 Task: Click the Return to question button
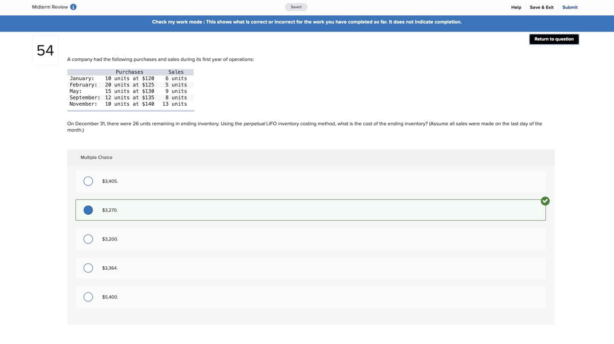pyautogui.click(x=554, y=39)
